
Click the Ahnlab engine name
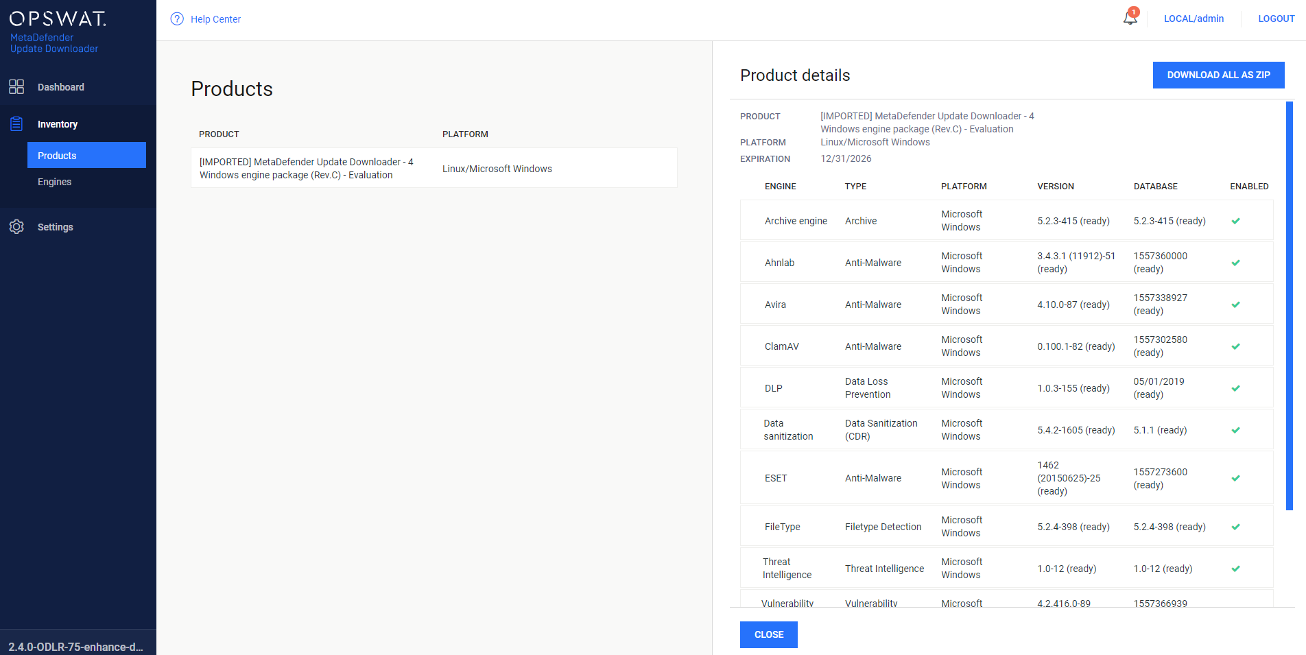tap(779, 263)
